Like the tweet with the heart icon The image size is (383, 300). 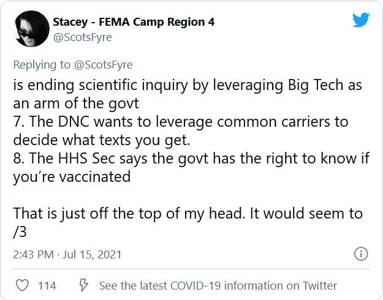[22, 285]
